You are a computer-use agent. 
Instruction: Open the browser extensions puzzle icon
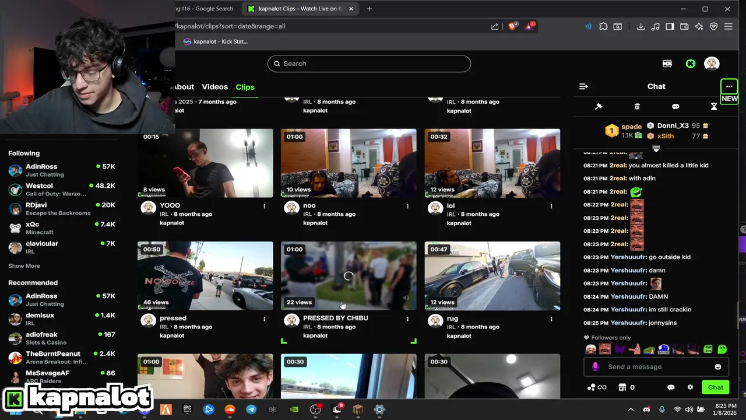(603, 26)
